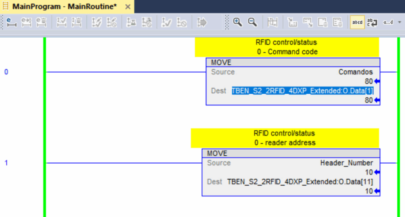
Task: Click the yellow 'Command code' rung comment
Action: point(287,47)
